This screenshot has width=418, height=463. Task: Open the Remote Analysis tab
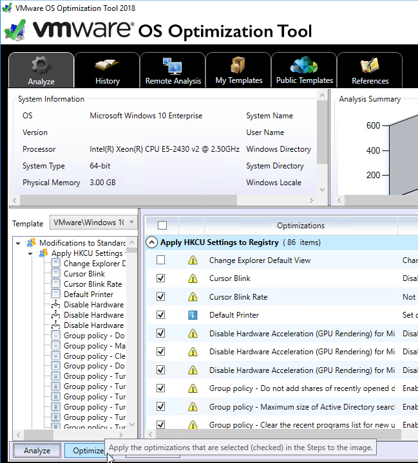tap(173, 70)
